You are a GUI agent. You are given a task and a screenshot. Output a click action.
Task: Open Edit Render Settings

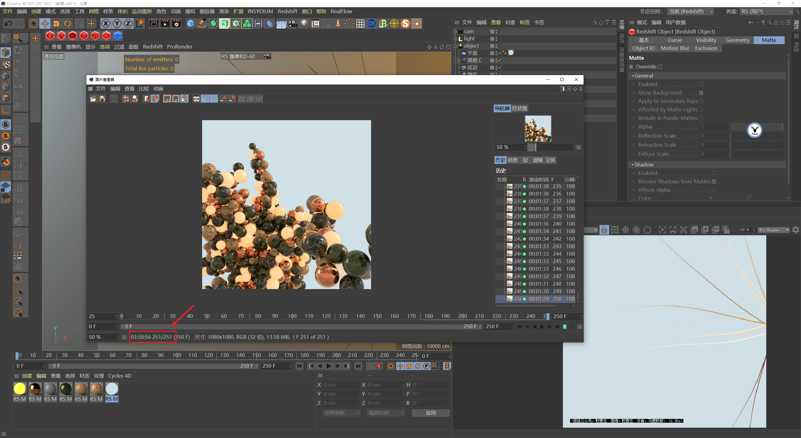(x=176, y=23)
